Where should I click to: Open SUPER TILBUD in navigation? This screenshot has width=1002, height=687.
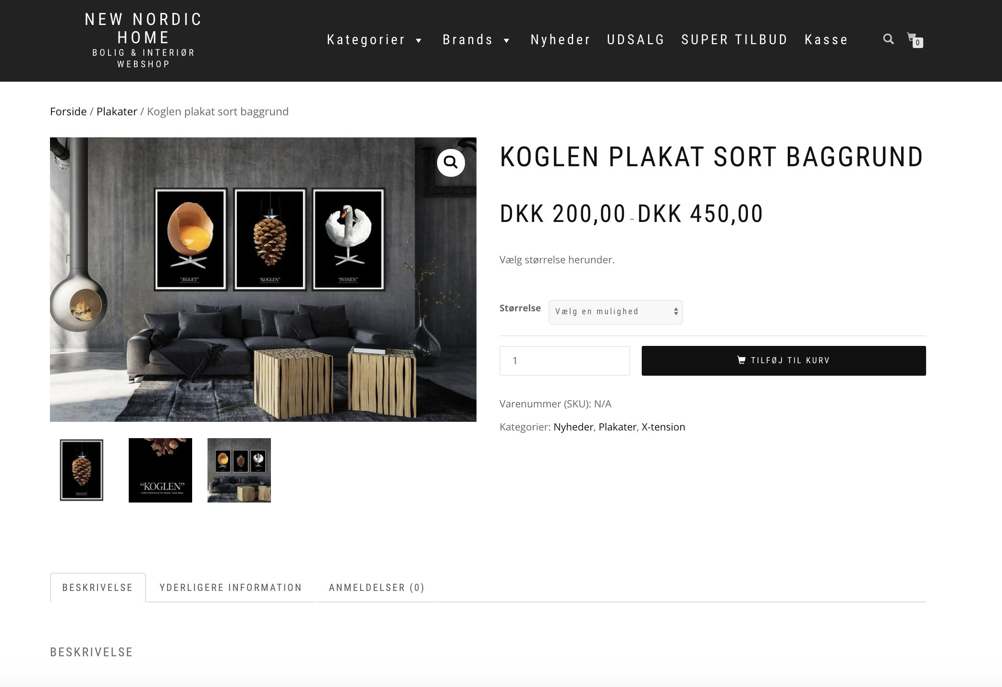pos(734,40)
